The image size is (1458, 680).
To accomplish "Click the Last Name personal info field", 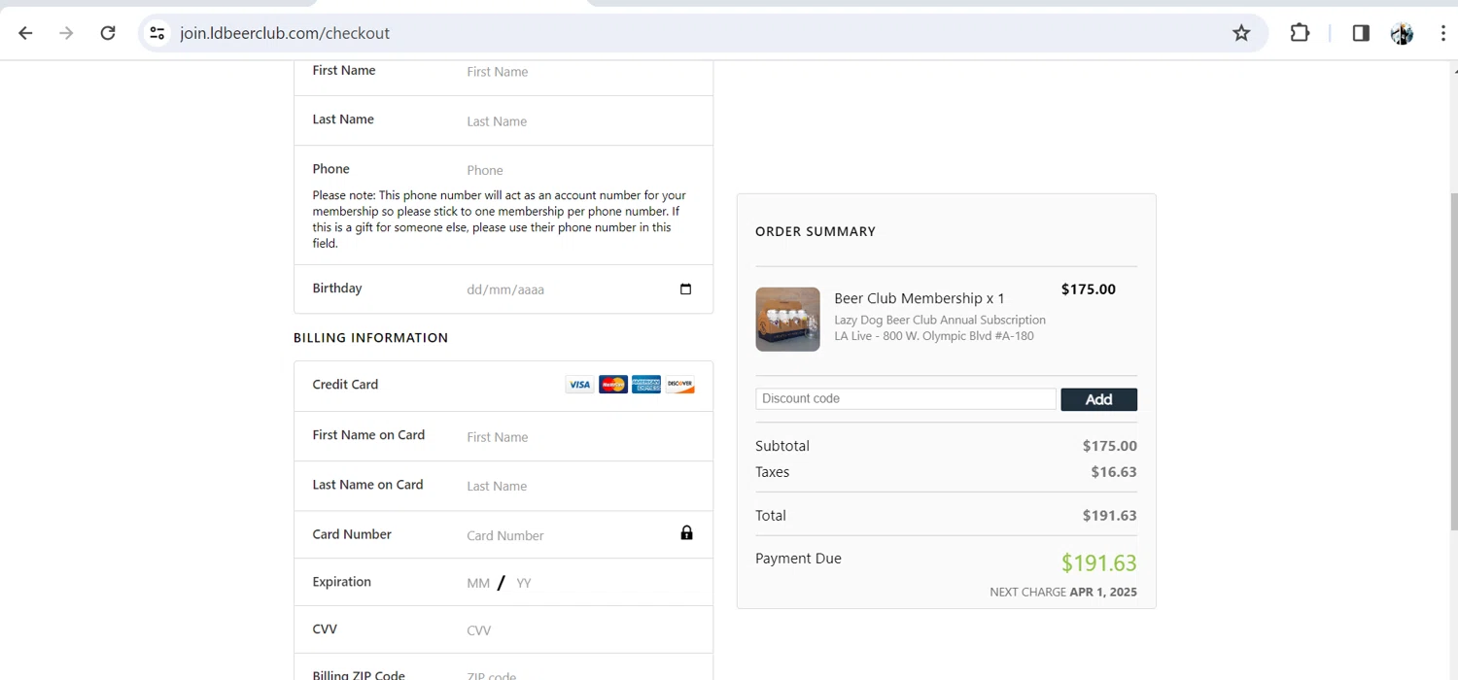I will coord(580,121).
